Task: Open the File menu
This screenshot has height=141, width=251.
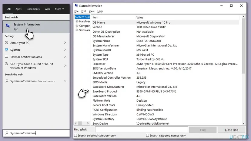Action: (76, 11)
